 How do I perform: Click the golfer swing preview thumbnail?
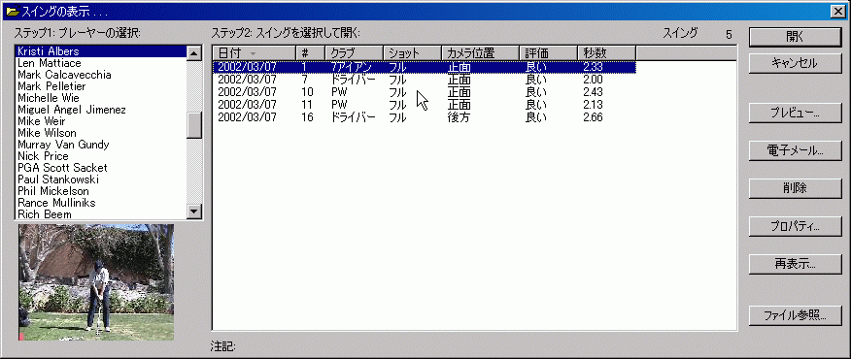coord(96,282)
